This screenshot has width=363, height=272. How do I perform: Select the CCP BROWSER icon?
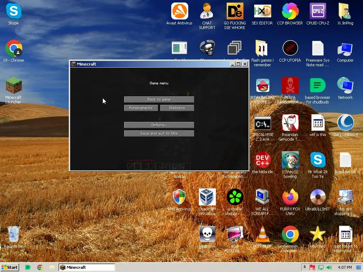pyautogui.click(x=290, y=14)
